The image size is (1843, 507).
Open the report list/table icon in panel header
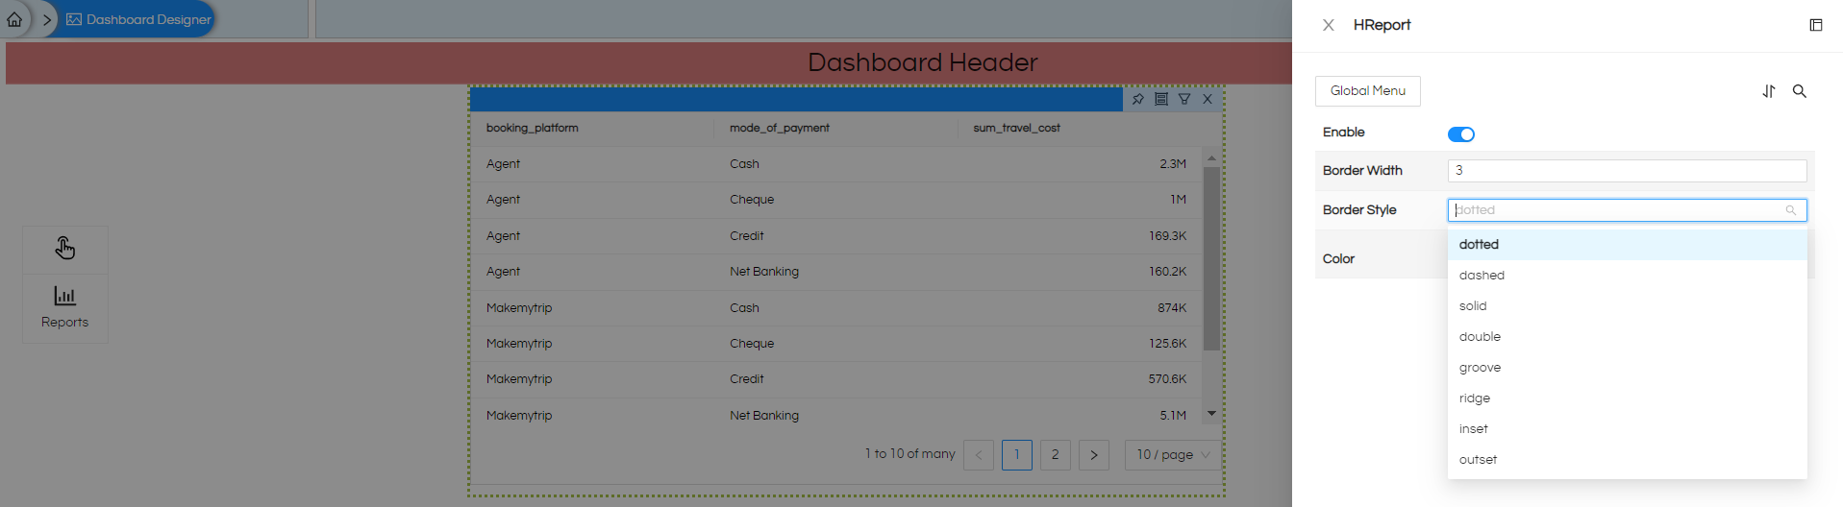[1161, 99]
